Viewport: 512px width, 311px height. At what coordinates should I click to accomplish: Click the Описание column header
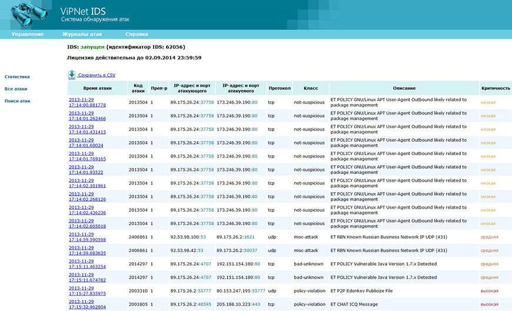(x=404, y=88)
